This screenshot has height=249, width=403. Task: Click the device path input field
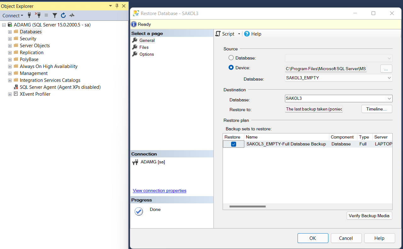[x=326, y=69]
